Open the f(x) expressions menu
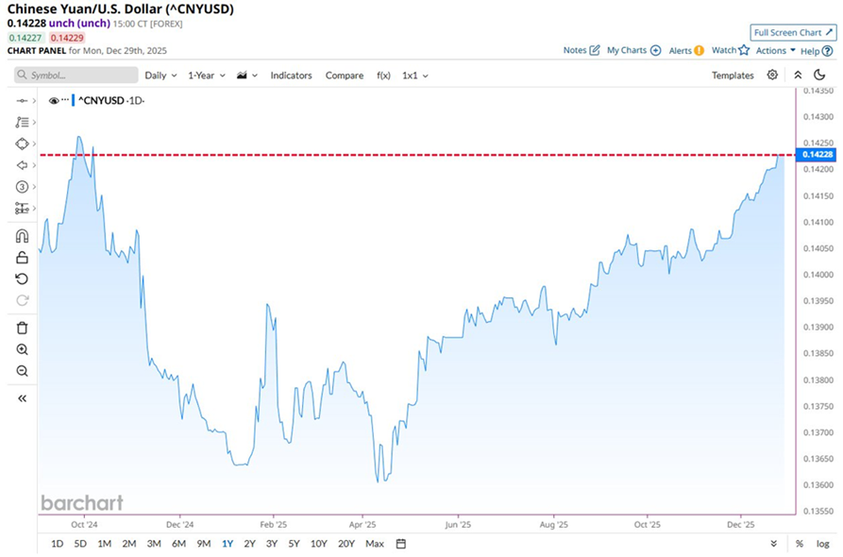 tap(383, 76)
